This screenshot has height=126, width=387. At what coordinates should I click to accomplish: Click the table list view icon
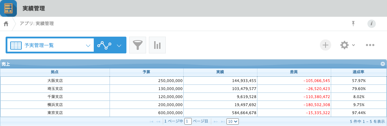(16, 45)
